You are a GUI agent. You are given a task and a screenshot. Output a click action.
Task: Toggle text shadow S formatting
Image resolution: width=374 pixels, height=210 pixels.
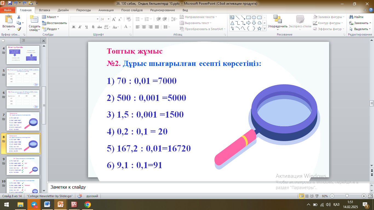[93, 27]
